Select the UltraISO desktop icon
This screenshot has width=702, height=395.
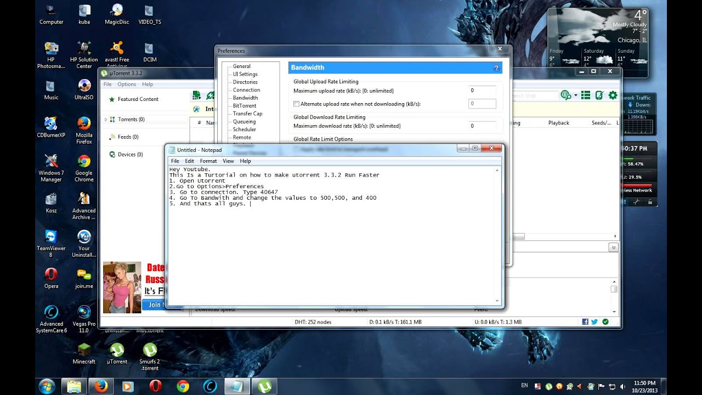click(x=84, y=90)
